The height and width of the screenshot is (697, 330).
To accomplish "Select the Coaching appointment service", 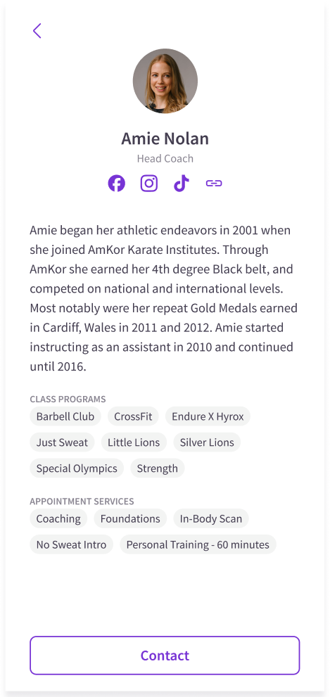I will tap(58, 518).
